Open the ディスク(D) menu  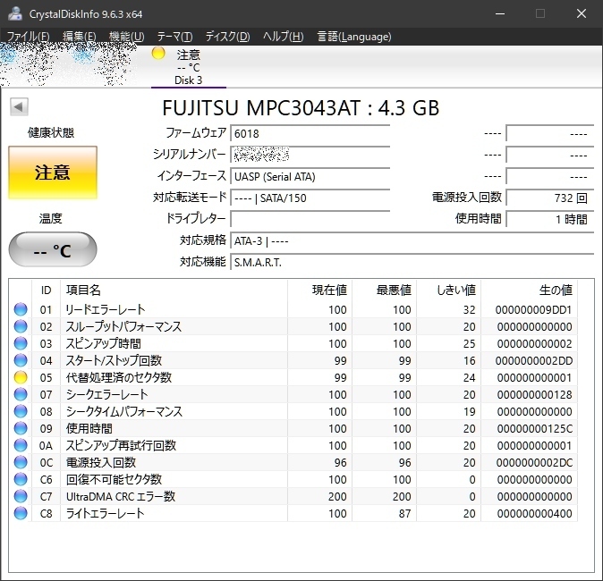[227, 37]
